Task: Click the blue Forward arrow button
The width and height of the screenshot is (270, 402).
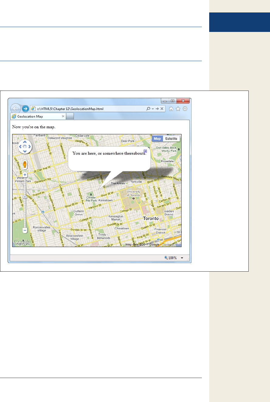Action: point(26,109)
